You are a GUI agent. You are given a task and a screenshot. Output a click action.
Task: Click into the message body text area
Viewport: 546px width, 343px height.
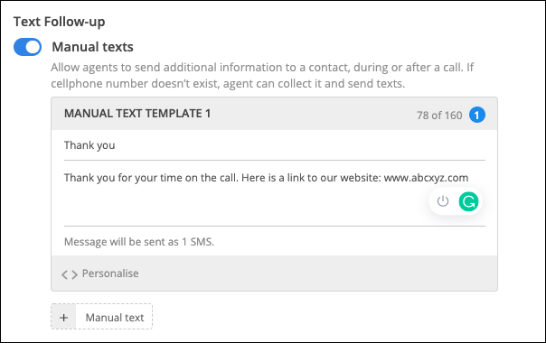275,193
